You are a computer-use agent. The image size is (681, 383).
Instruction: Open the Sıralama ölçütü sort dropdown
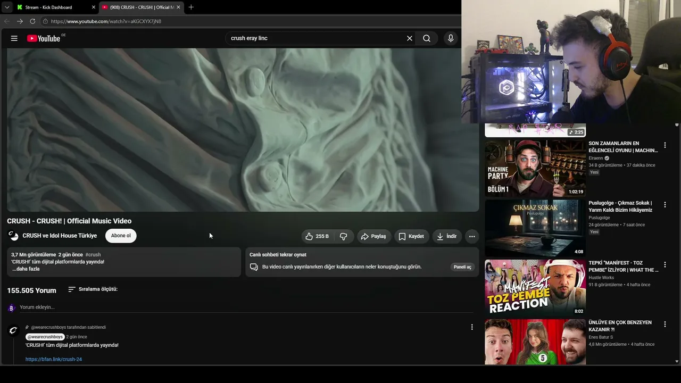(x=93, y=289)
